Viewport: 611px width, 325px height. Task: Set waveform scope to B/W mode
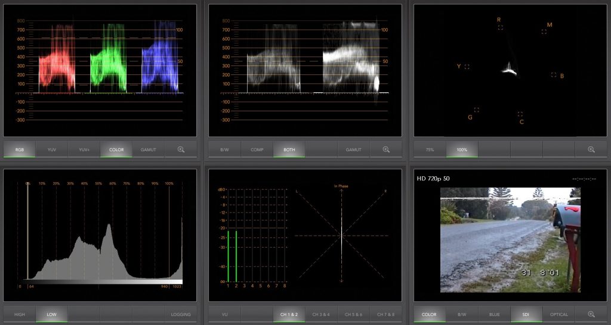pyautogui.click(x=224, y=149)
